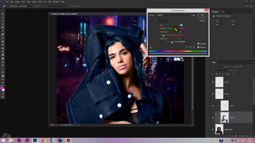The width and height of the screenshot is (255, 143).
Task: Open the Master channel dropdown
Action: (x=159, y=21)
